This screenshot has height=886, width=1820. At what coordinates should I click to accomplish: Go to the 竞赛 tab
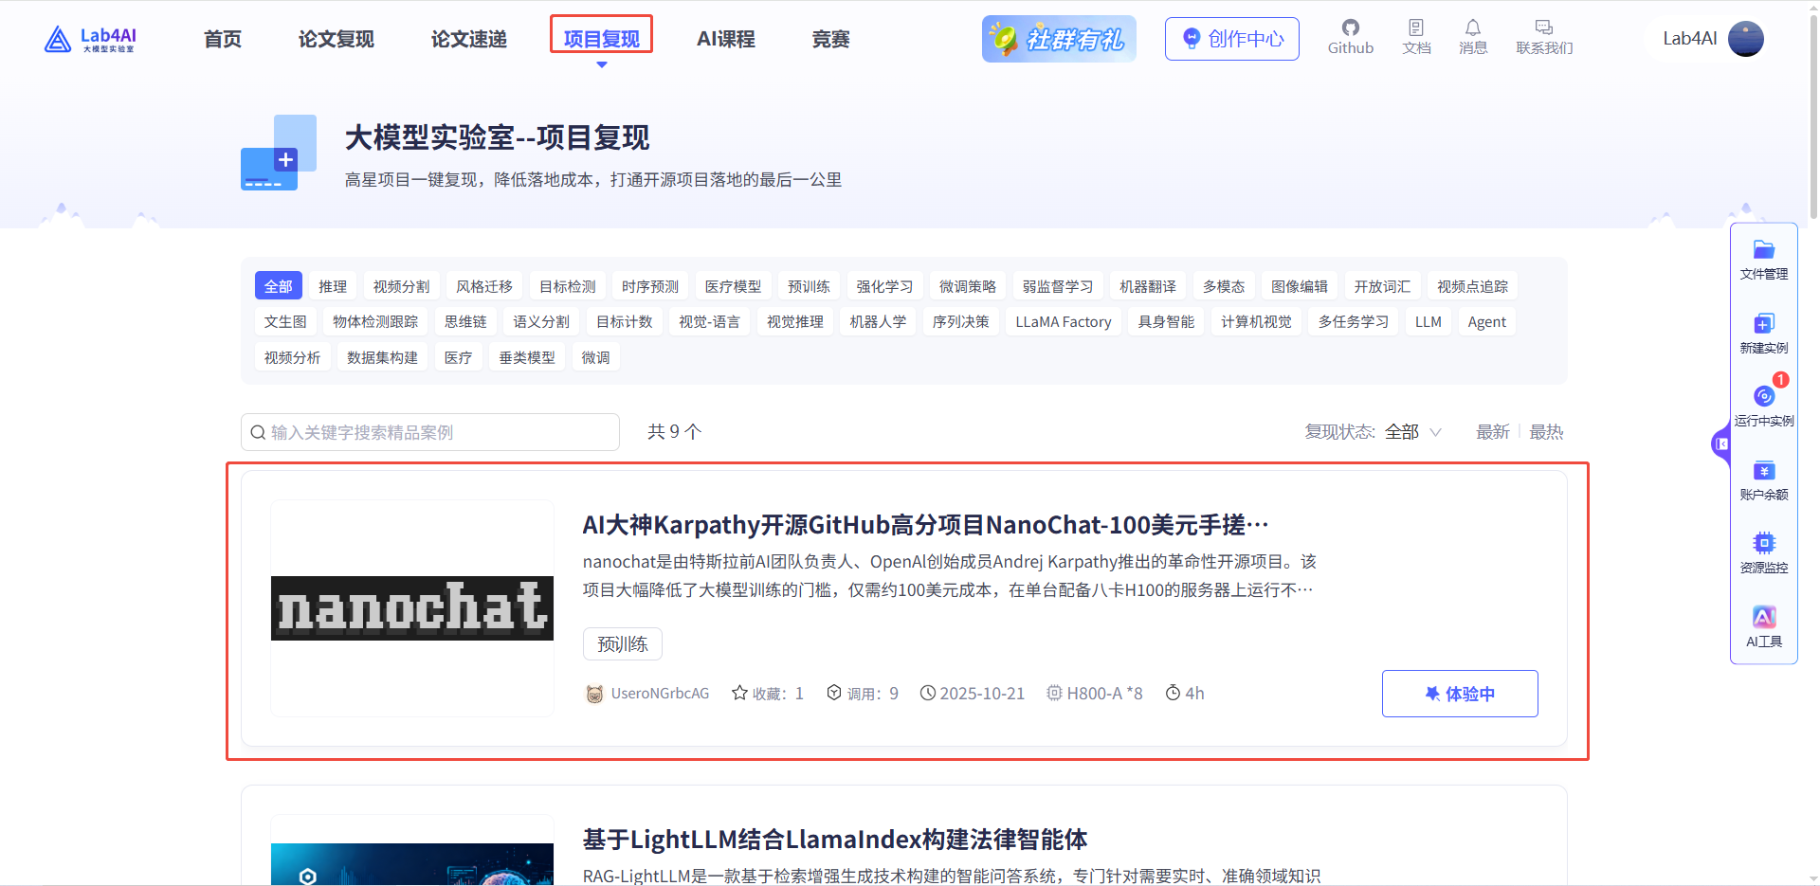point(831,39)
